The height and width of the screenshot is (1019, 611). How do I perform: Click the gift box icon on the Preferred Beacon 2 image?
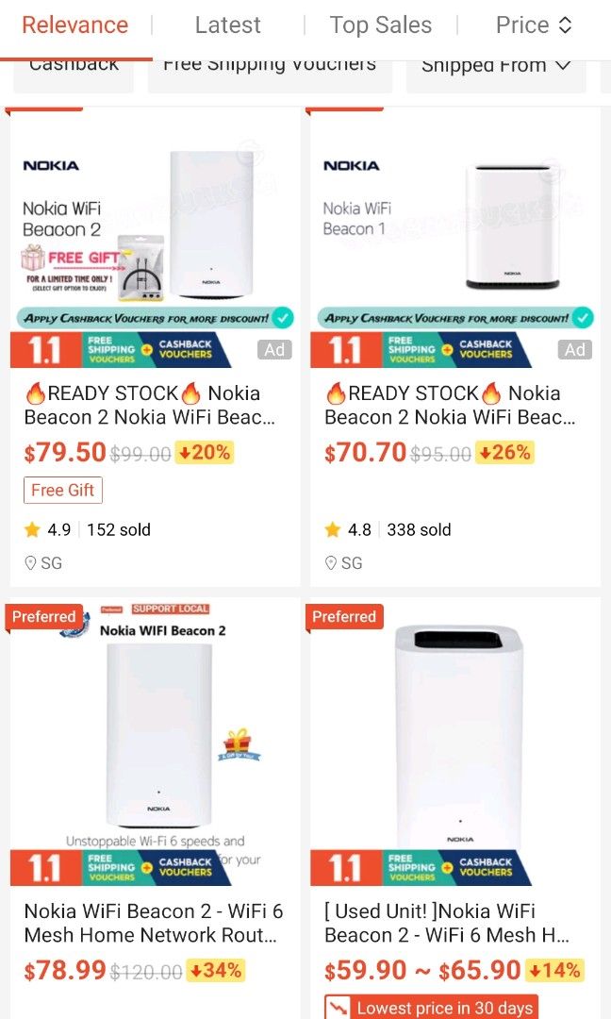click(x=240, y=743)
